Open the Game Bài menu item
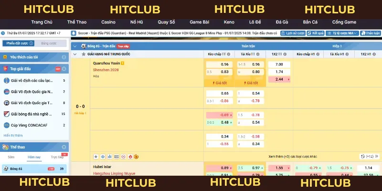The image size is (382, 191). point(199,22)
